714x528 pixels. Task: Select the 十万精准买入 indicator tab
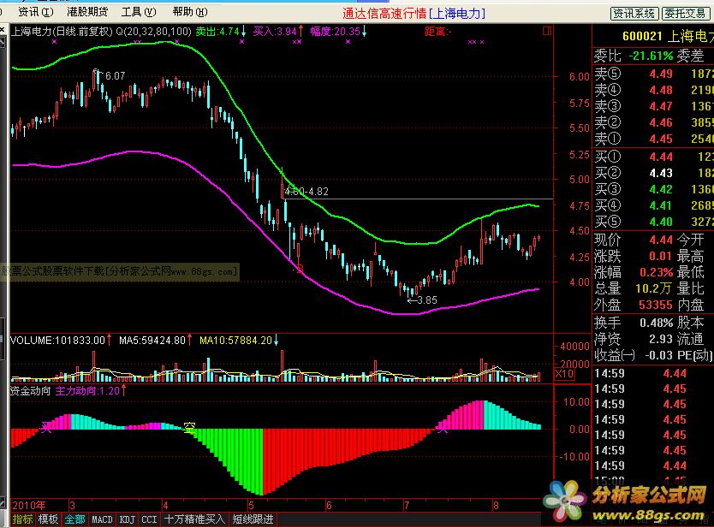(194, 519)
